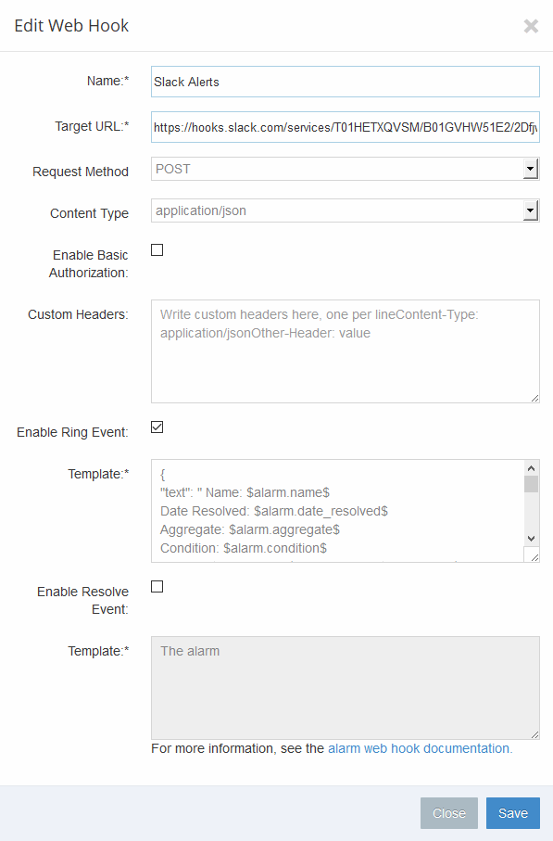This screenshot has height=841, width=553.
Task: Click the ring event Template text area
Action: (337, 511)
